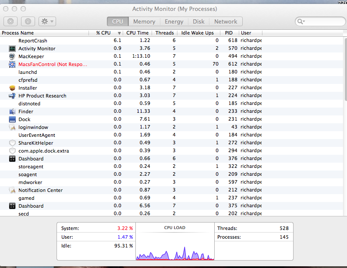The image size is (347, 268).
Task: Click PID 618 cell
Action: pos(233,40)
